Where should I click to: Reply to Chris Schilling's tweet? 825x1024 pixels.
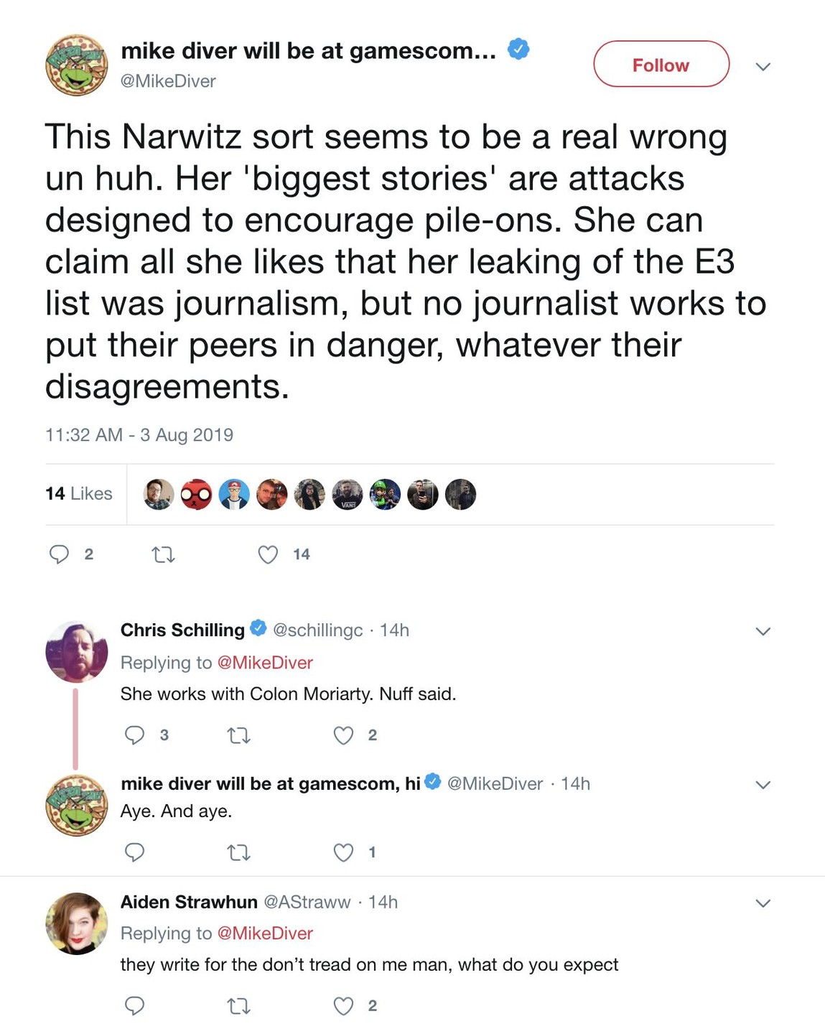coord(135,735)
